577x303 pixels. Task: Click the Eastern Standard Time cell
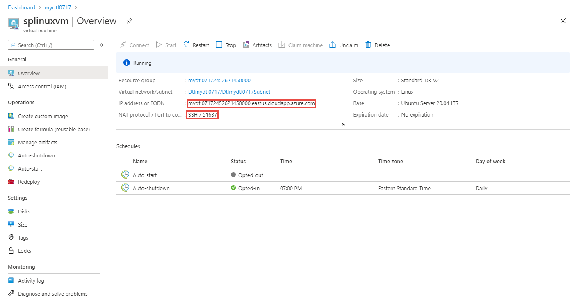tap(404, 189)
